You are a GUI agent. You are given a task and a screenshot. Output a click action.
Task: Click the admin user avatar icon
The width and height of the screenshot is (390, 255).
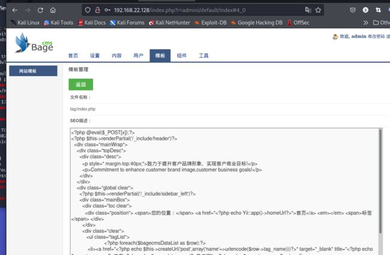(335, 37)
